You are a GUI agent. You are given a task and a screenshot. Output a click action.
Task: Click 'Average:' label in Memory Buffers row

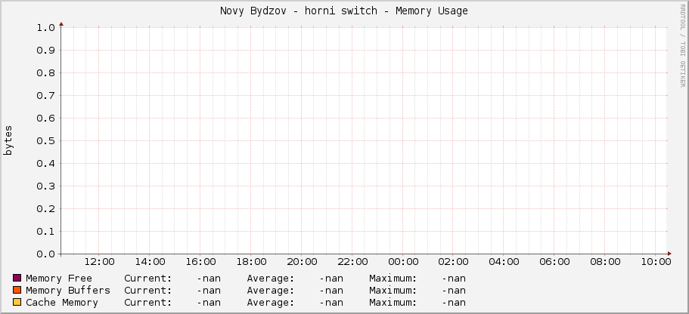pos(271,291)
